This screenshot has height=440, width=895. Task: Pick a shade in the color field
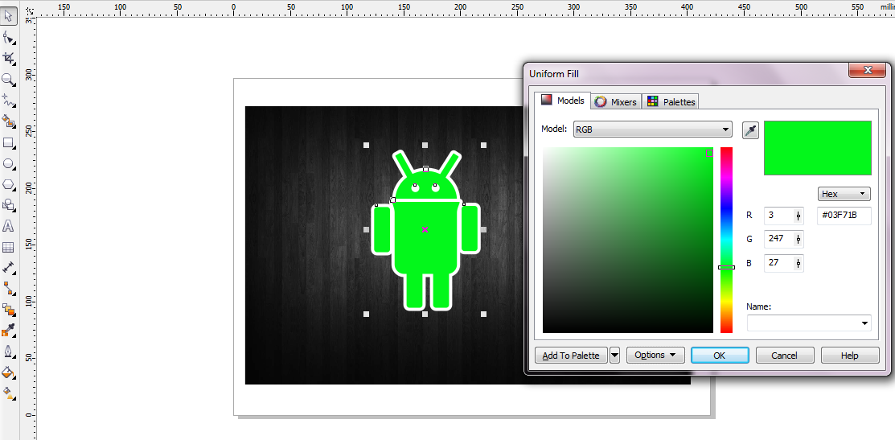point(628,240)
